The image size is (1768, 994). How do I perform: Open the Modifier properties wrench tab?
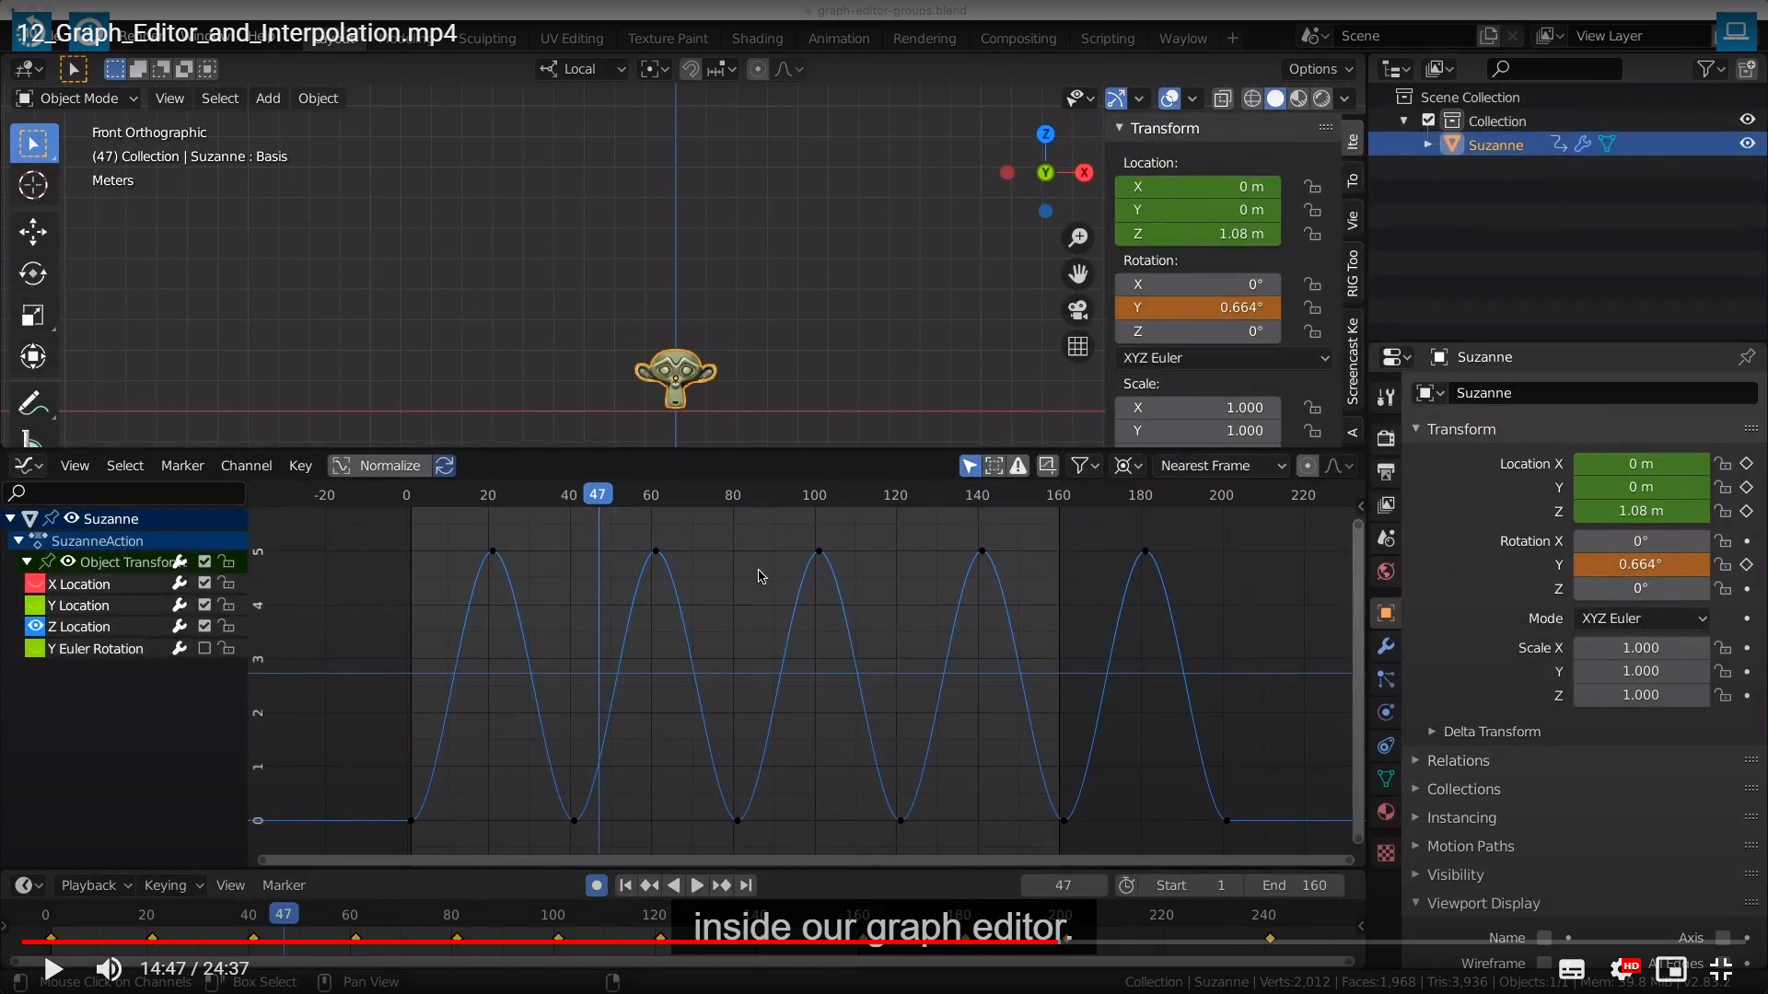click(x=1386, y=647)
